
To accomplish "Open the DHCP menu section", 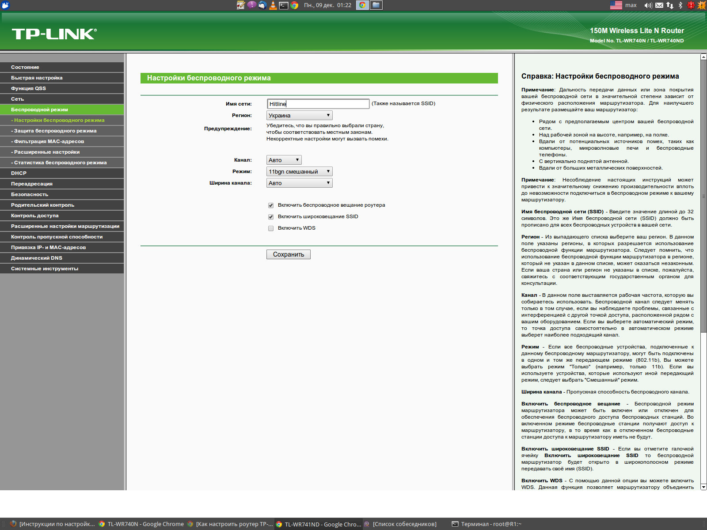I will [19, 173].
